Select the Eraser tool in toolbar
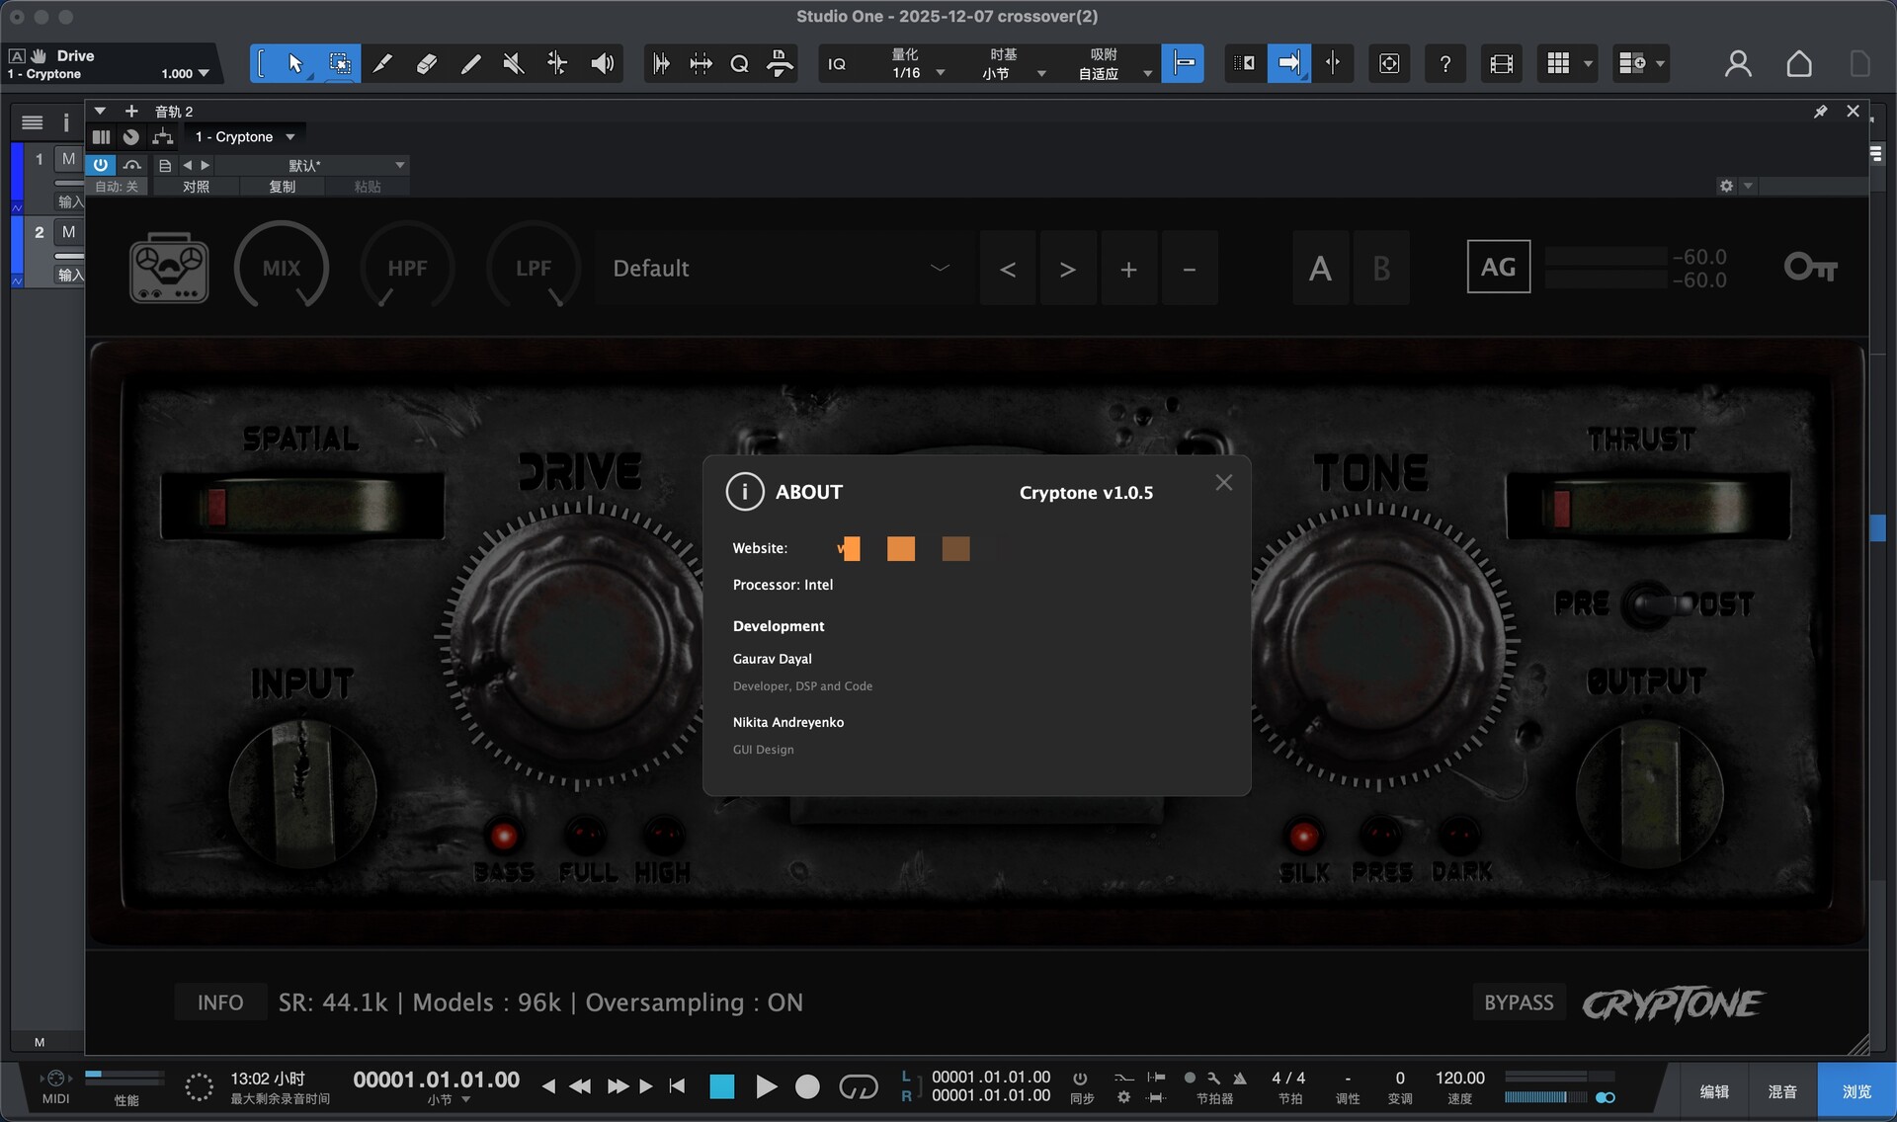 coord(427,64)
